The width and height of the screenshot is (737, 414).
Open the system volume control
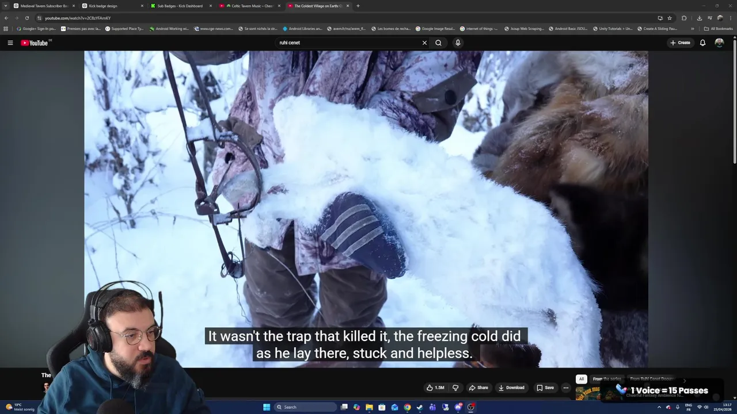(x=706, y=407)
